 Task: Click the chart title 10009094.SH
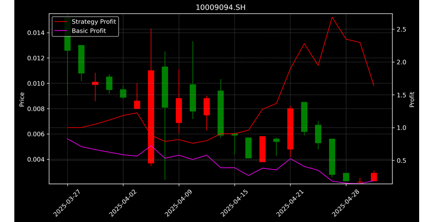pyautogui.click(x=220, y=7)
